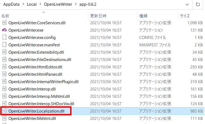The image size is (205, 124).
Task: Click the OpenLiveWriter.CoreServices.dll file icon
Action: click(x=4, y=23)
